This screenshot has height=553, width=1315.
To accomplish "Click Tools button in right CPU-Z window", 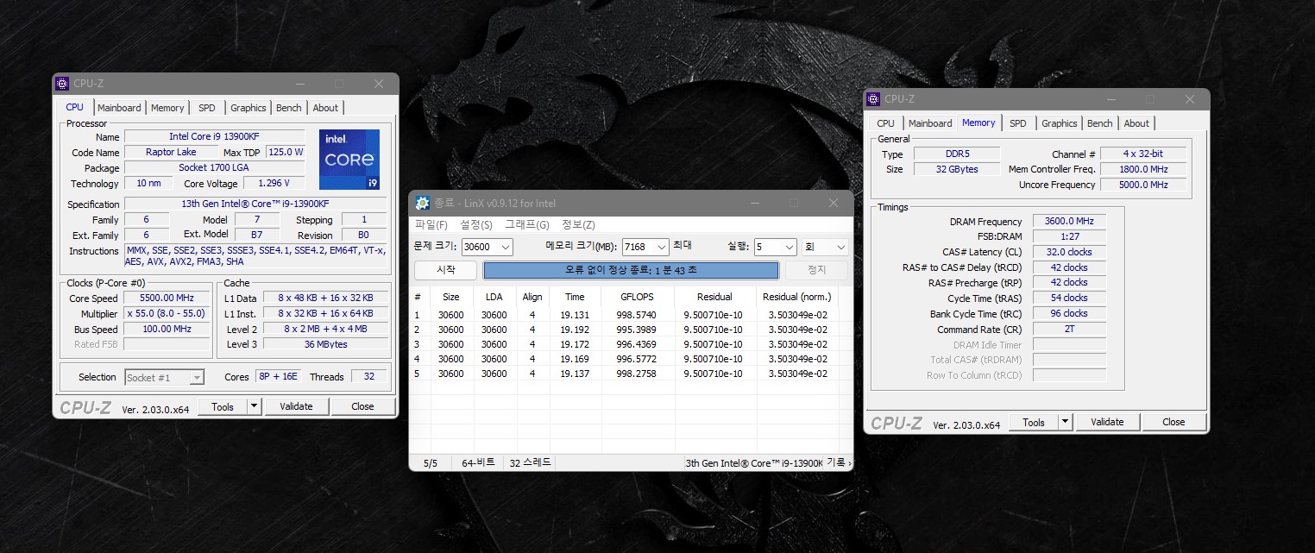I will pos(1034,422).
